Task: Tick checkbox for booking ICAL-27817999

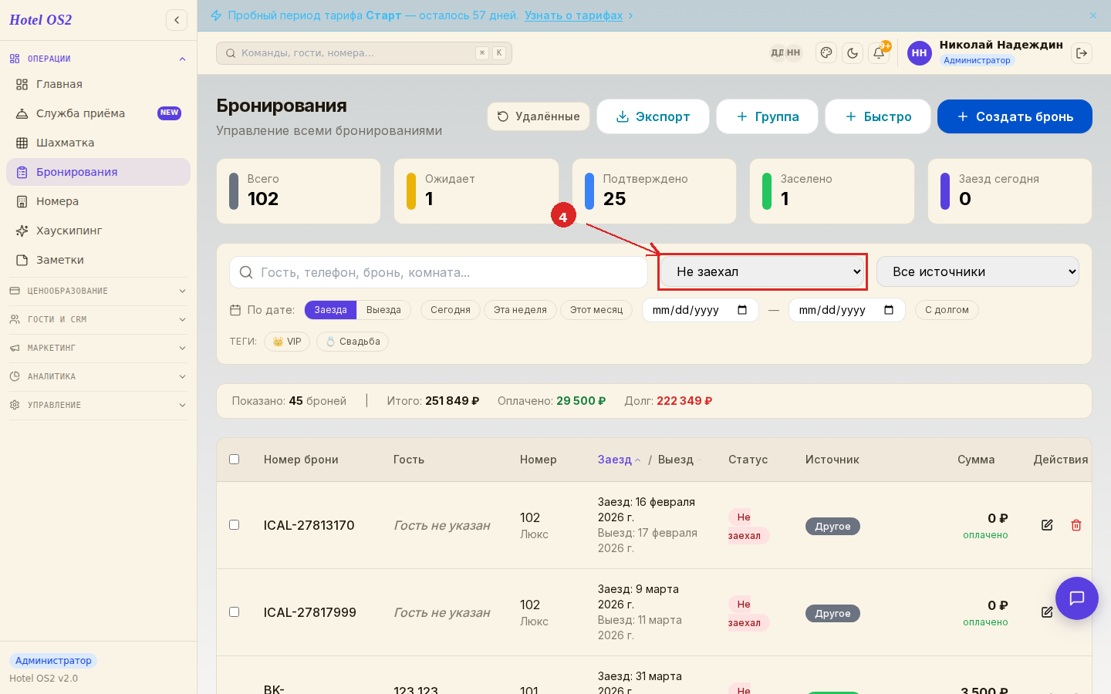Action: 235,612
